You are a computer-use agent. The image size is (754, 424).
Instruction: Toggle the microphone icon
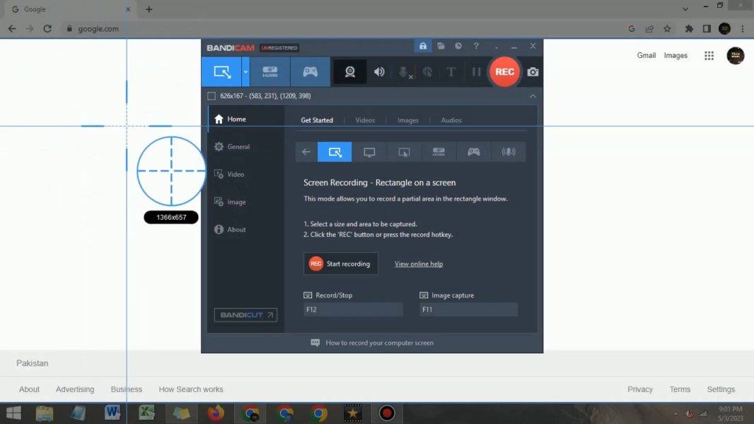pos(403,72)
